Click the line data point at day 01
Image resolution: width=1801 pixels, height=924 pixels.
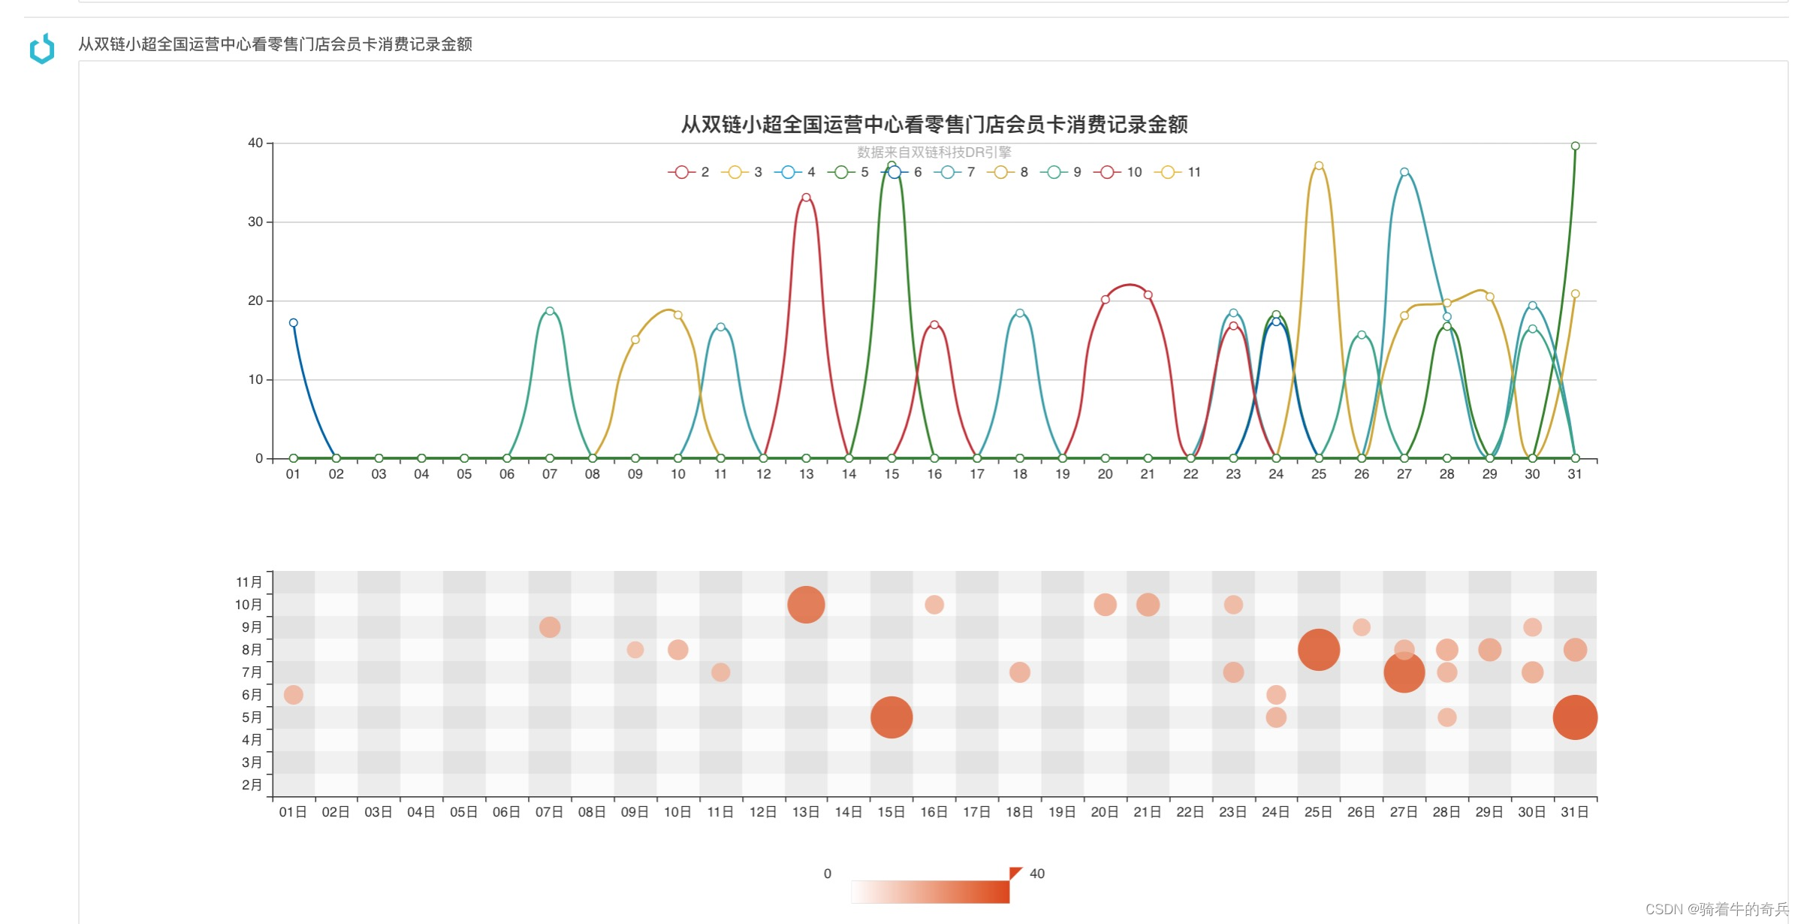coord(294,323)
